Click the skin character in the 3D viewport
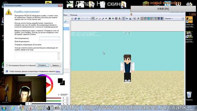This screenshot has height=111, width=197. coord(127,68)
